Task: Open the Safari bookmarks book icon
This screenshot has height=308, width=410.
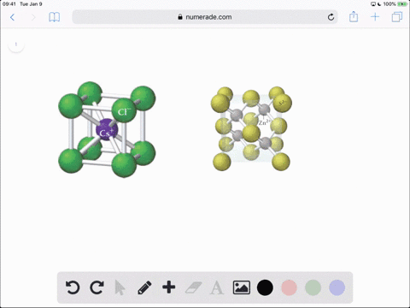Action: [x=54, y=17]
